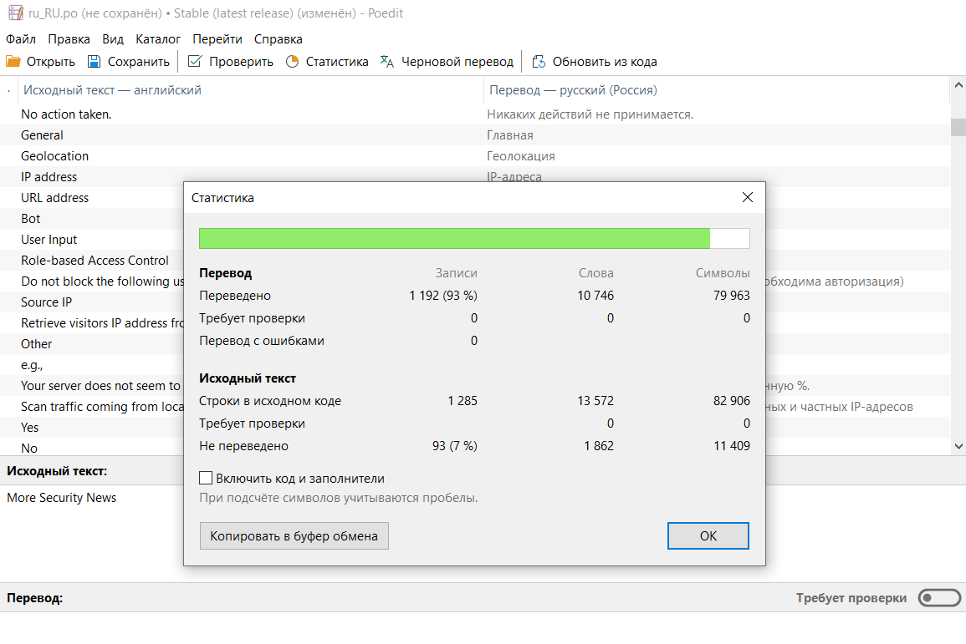Click the Открыть toolbar label
This screenshot has width=966, height=644.
coord(50,62)
